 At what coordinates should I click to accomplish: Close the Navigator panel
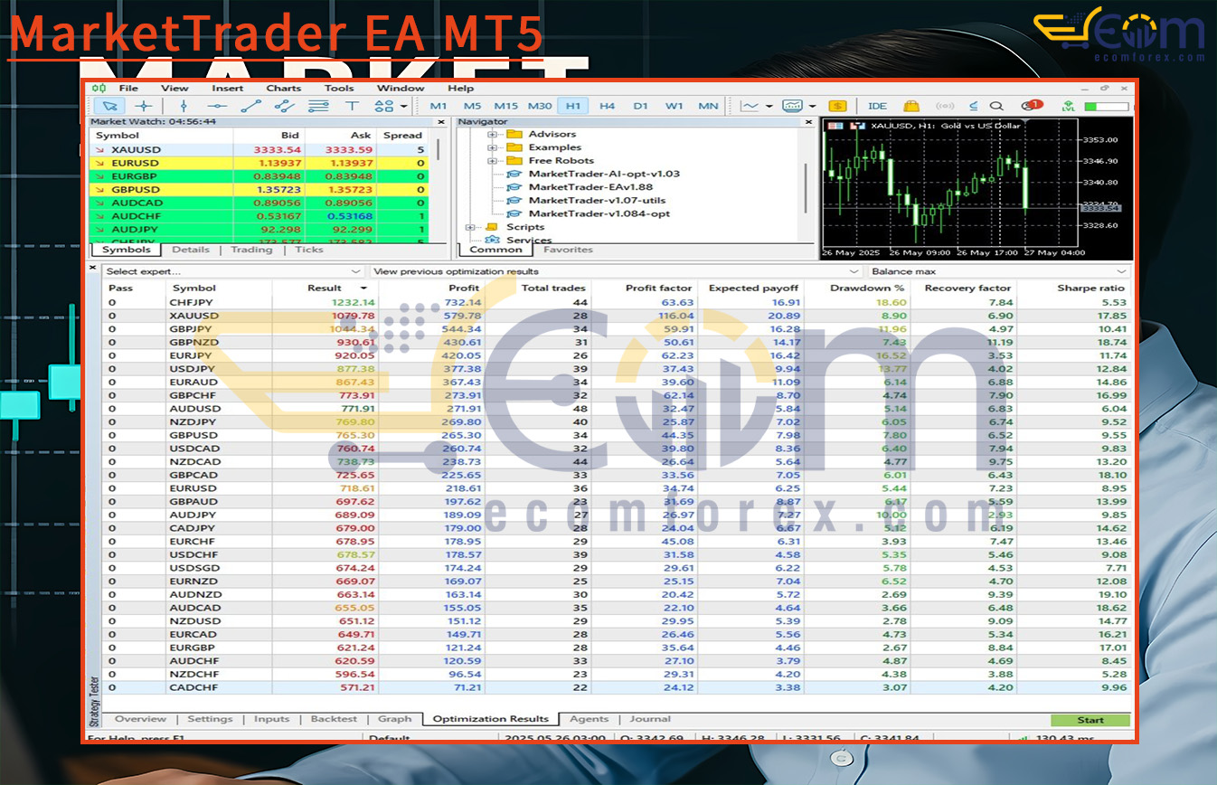[x=810, y=121]
